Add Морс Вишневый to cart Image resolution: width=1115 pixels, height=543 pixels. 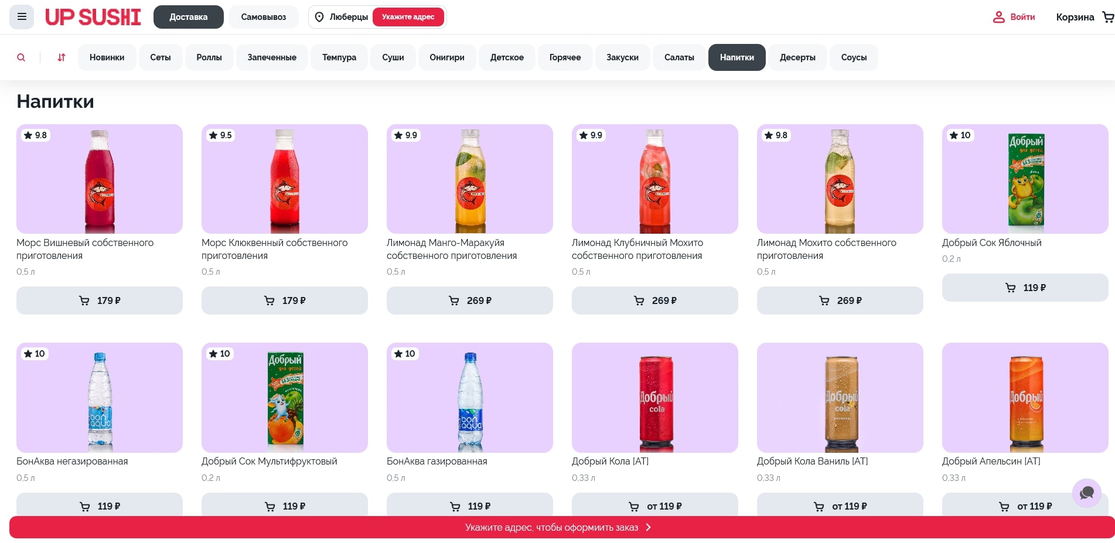pos(100,300)
